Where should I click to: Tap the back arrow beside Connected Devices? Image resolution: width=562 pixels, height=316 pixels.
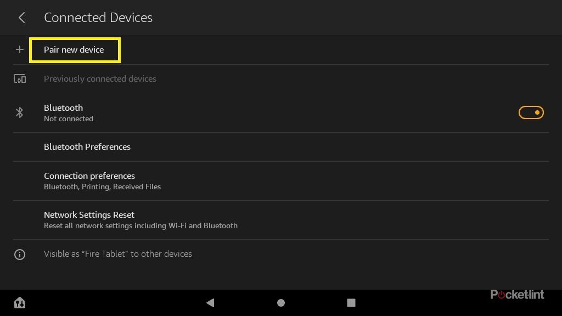22,18
